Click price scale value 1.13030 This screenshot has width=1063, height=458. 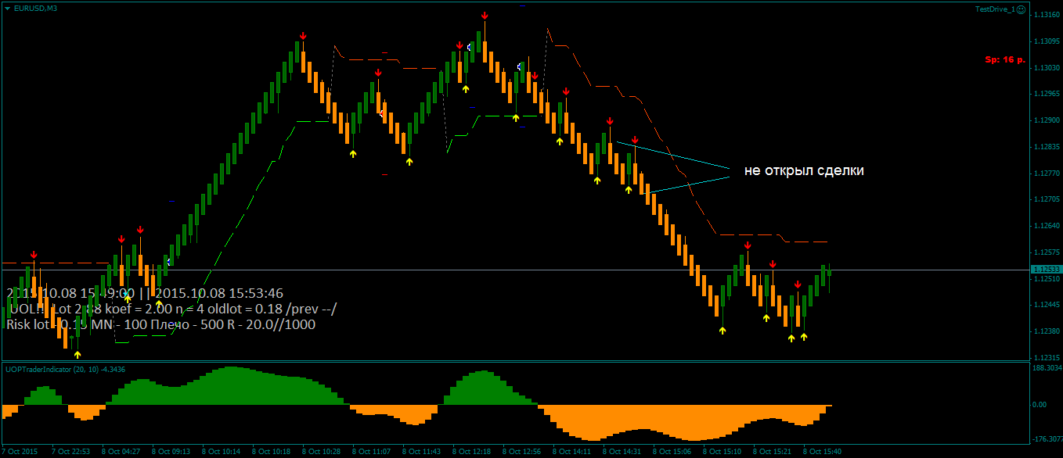(x=1047, y=67)
